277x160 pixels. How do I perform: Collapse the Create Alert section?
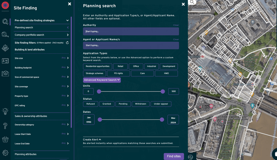pyautogui.click(x=92, y=139)
